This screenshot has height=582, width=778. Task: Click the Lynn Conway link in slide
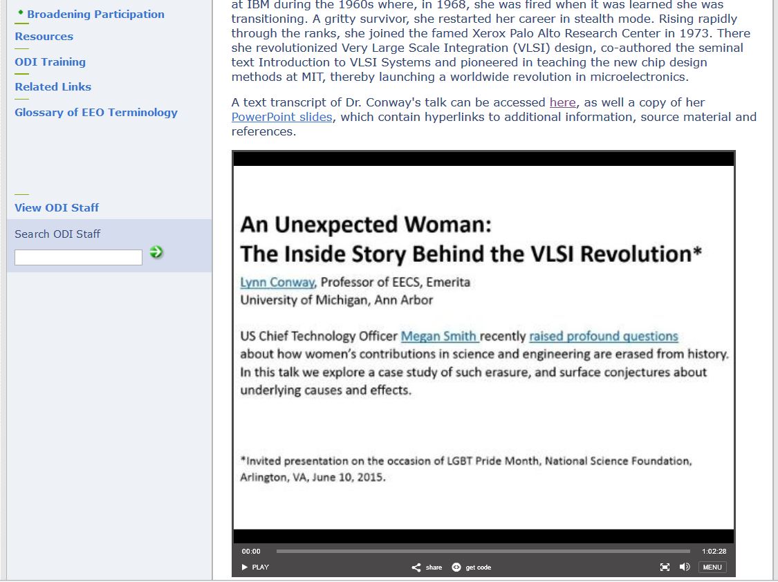[x=277, y=282]
